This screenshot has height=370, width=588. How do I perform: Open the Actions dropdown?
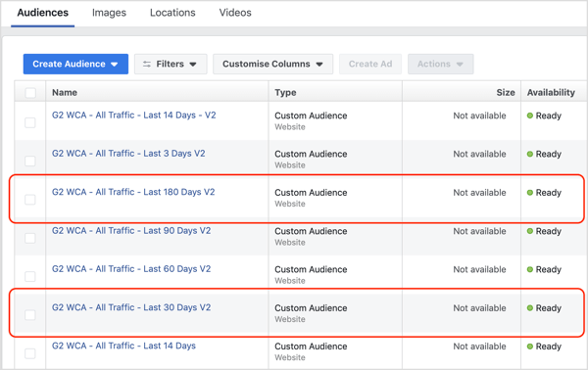[441, 64]
